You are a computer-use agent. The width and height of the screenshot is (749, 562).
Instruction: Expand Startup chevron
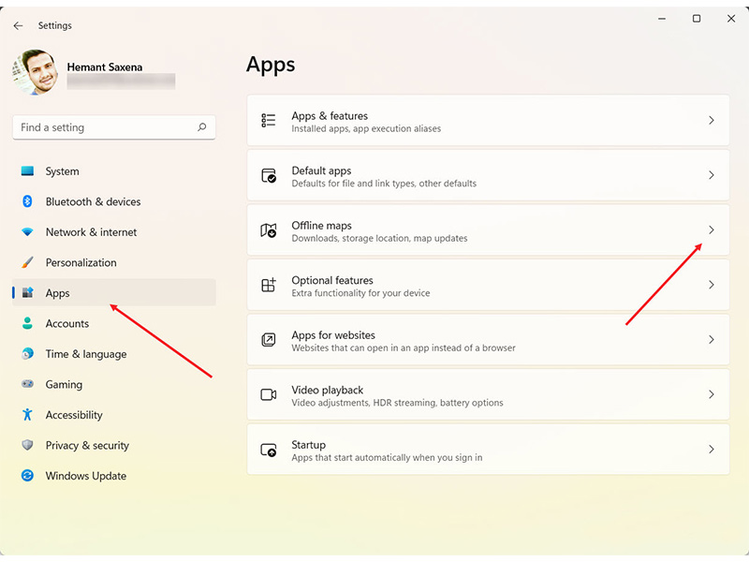711,450
